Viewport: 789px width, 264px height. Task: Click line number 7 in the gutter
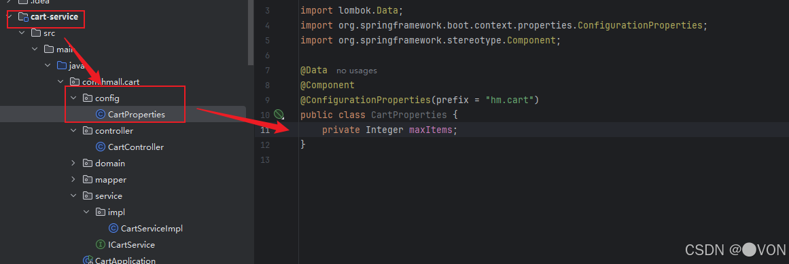pos(267,71)
